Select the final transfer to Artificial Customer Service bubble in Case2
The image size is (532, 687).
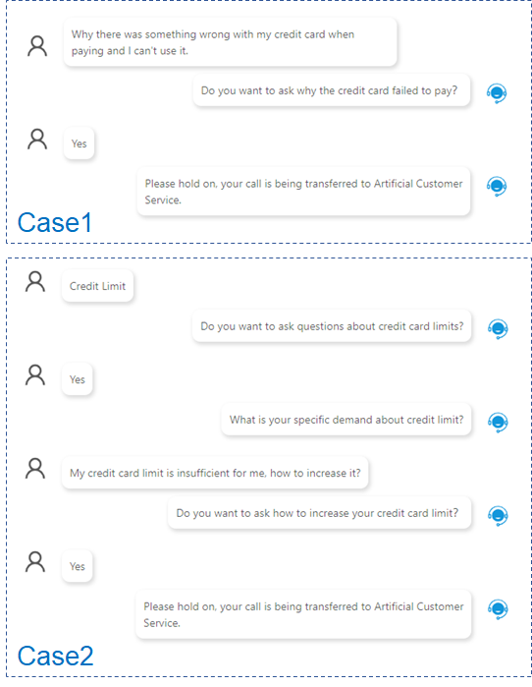pyautogui.click(x=303, y=614)
